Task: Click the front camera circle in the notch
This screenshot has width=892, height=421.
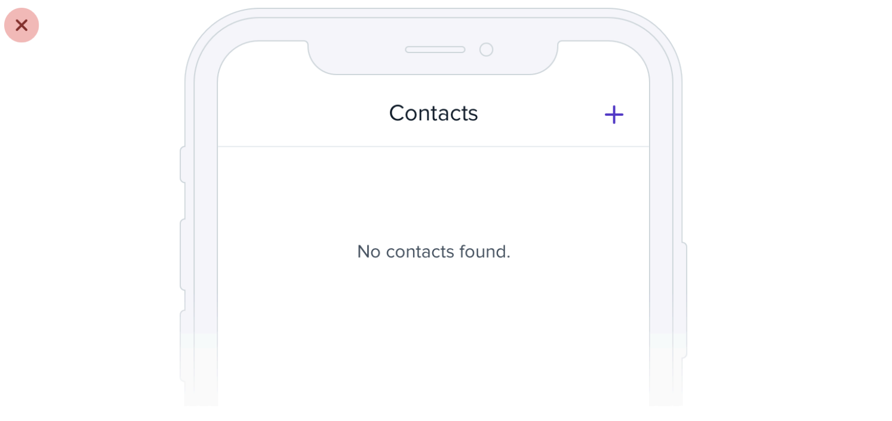Action: coord(486,49)
